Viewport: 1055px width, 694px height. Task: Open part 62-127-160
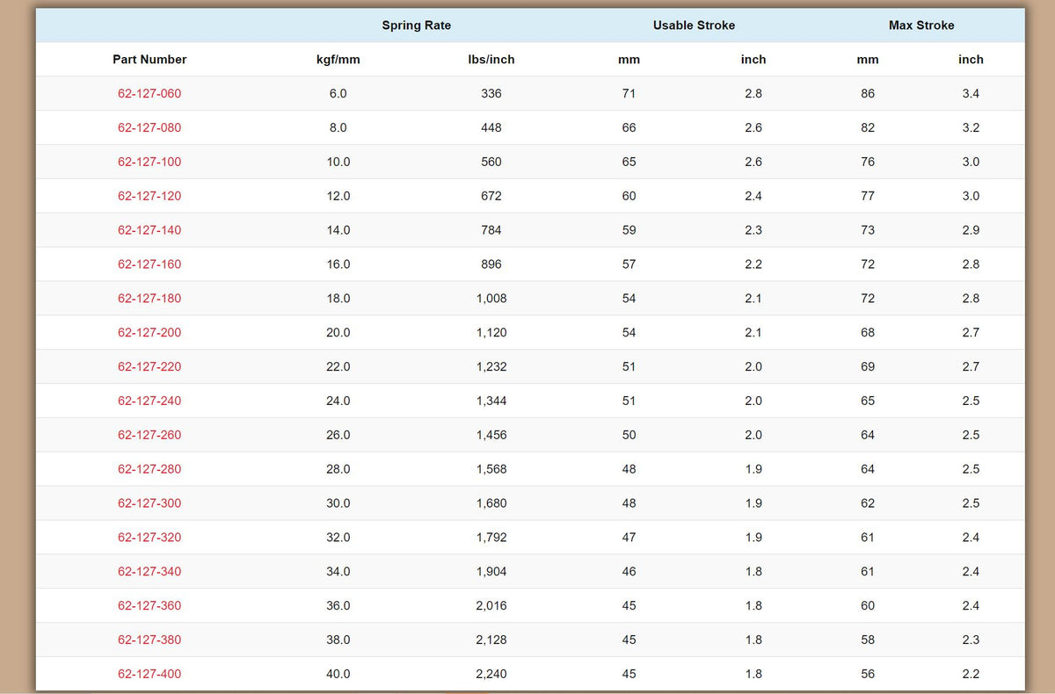(149, 264)
